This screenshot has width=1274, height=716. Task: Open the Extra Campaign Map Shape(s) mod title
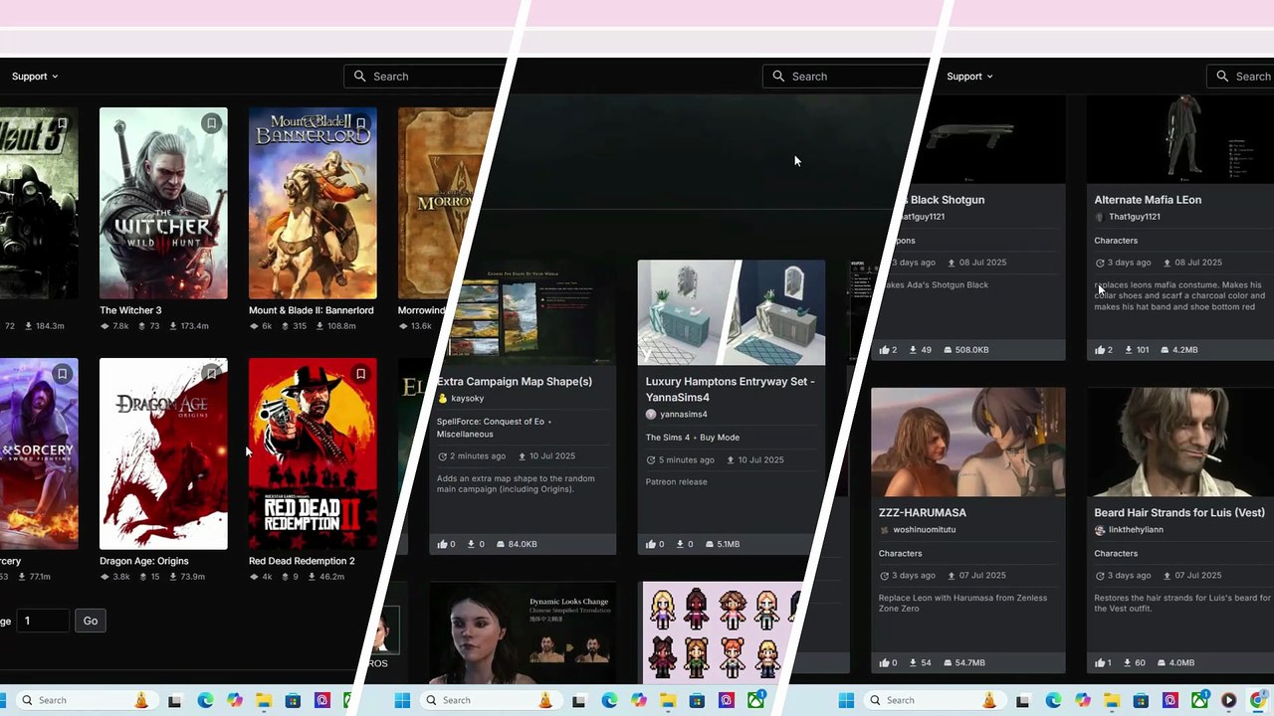515,381
